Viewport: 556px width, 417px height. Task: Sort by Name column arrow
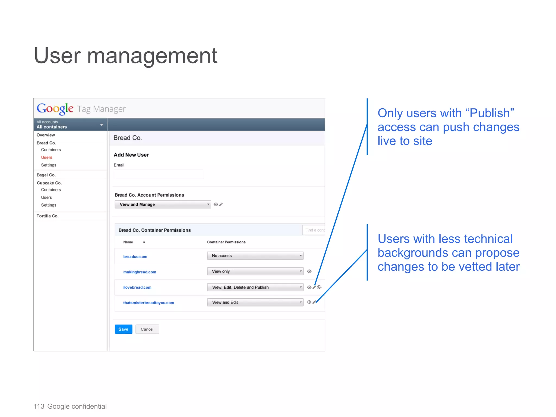144,242
